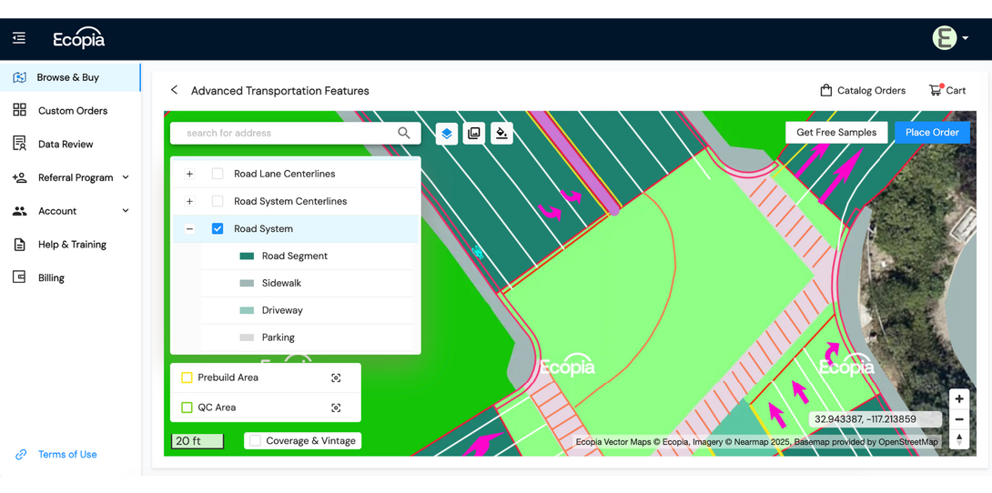Expand the dropdown arrow beside the avatar
The image size is (992, 493).
click(x=965, y=38)
